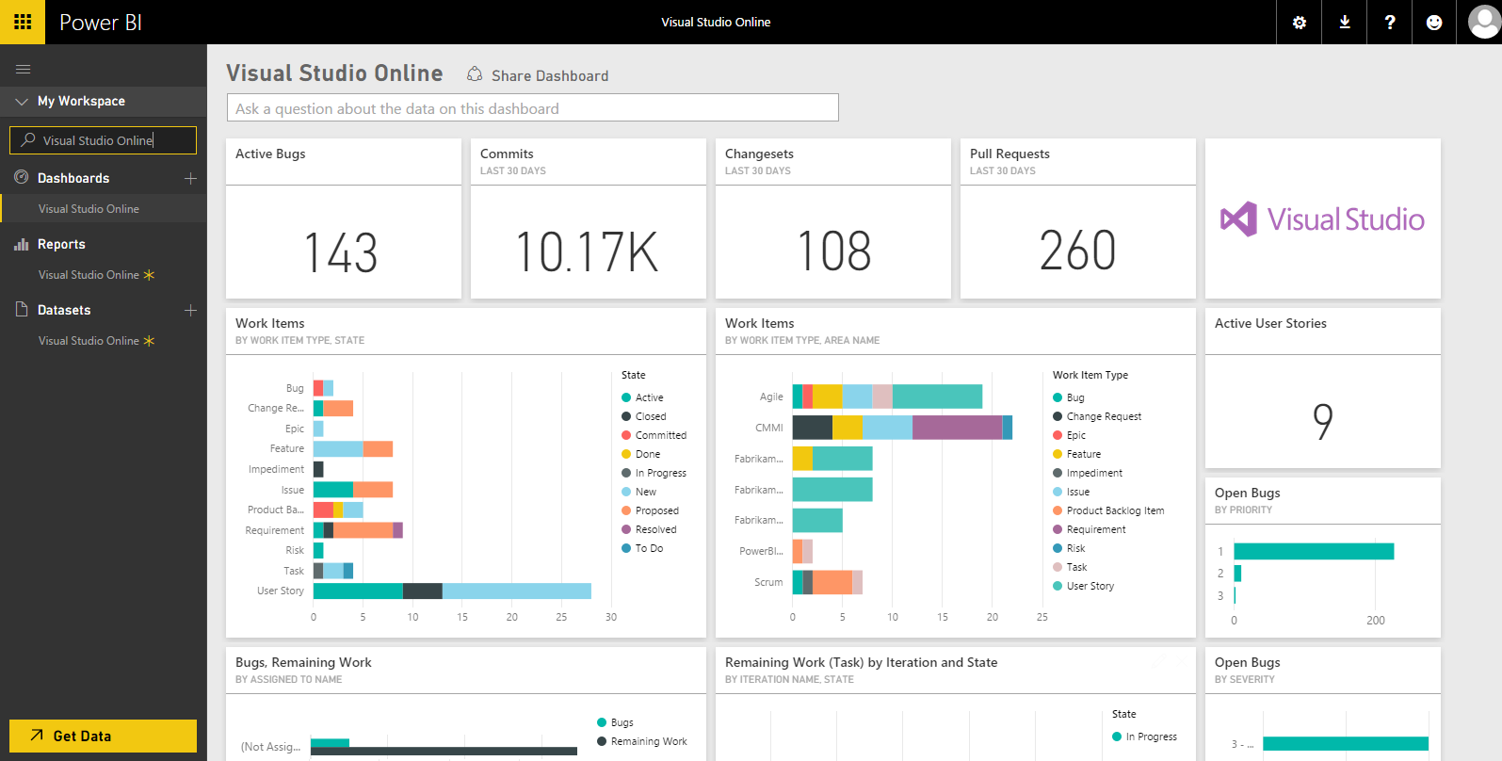Click 'Open Bugs' by severity tile title
Screen dimensions: 1502x761
tap(1248, 662)
